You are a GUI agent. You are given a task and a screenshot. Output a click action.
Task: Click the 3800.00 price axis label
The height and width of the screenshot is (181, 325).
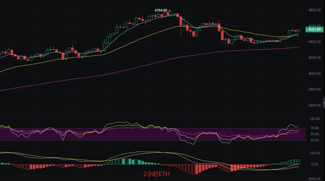pos(314,89)
